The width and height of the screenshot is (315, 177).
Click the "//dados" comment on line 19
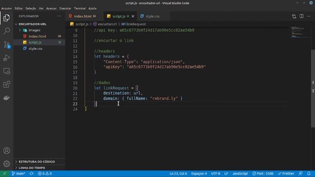point(102,83)
